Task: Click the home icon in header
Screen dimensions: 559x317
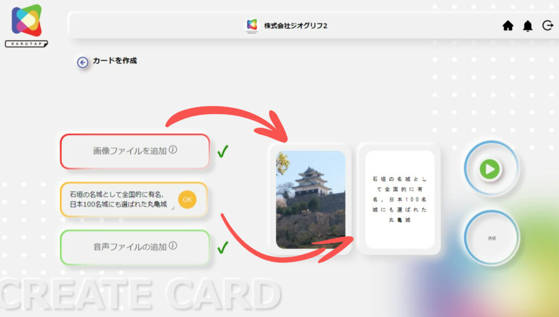Action: coord(508,26)
